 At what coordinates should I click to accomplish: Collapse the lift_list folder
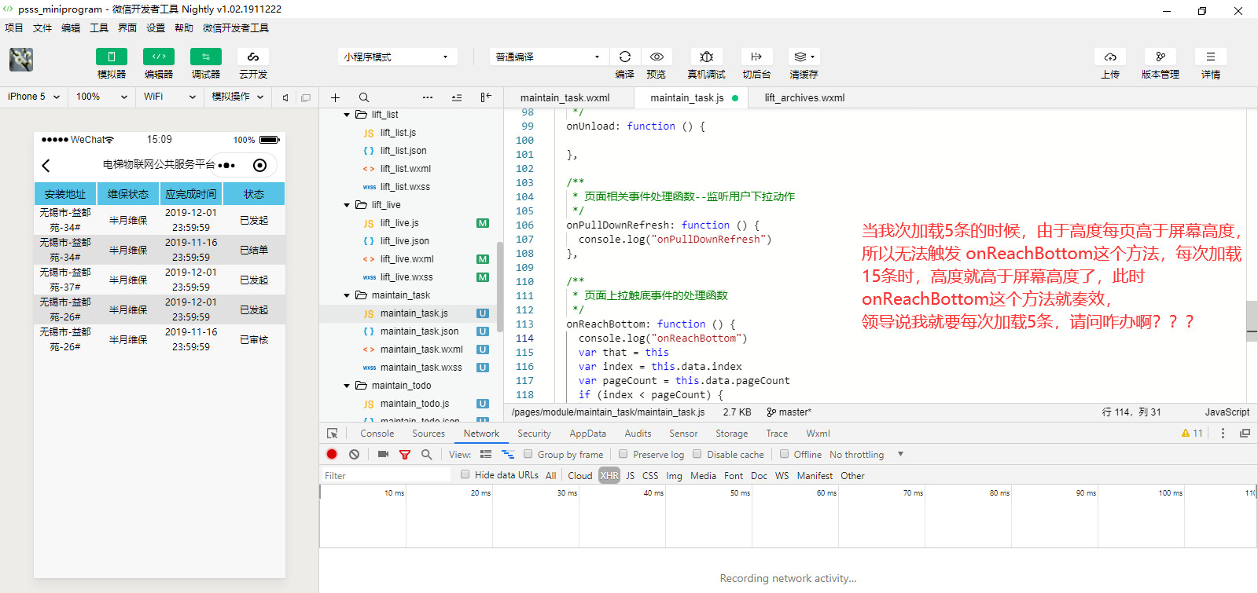347,115
